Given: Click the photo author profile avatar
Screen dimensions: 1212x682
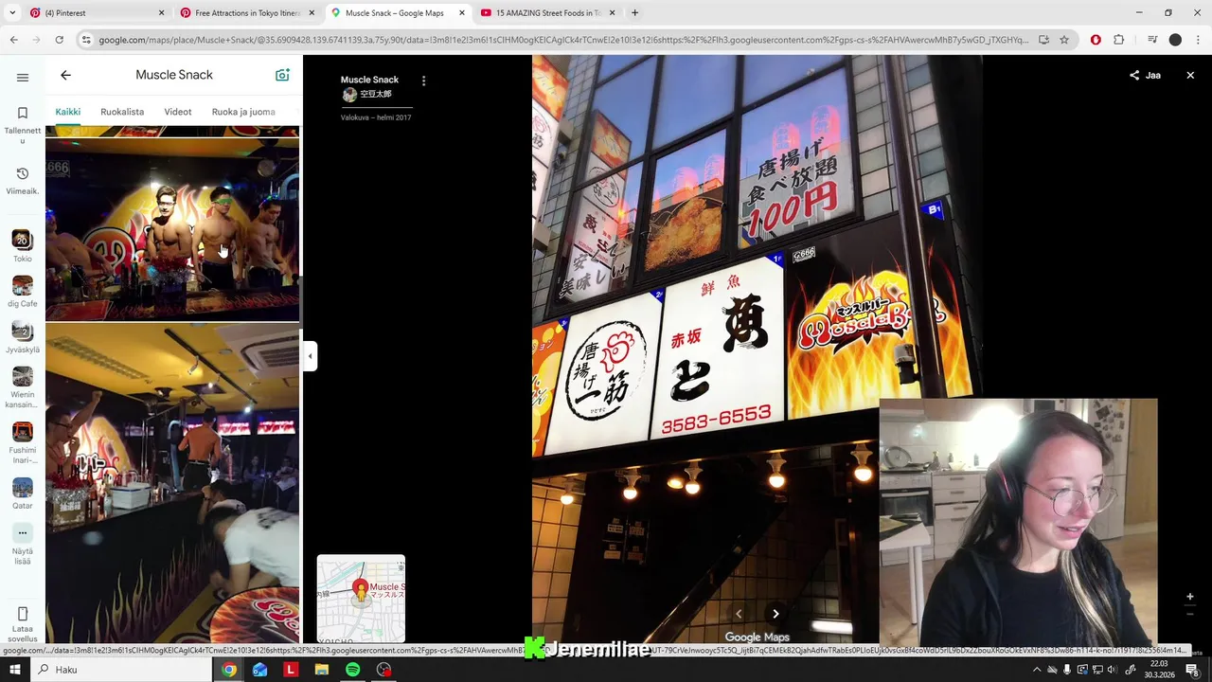Looking at the screenshot, I should pos(349,95).
